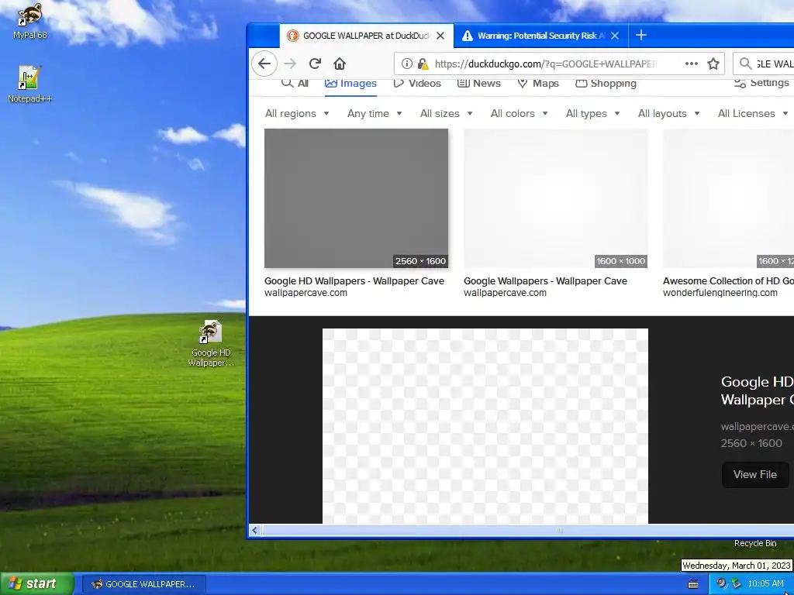Open the Windows Start menu
Viewport: 794px width, 595px height.
36,584
